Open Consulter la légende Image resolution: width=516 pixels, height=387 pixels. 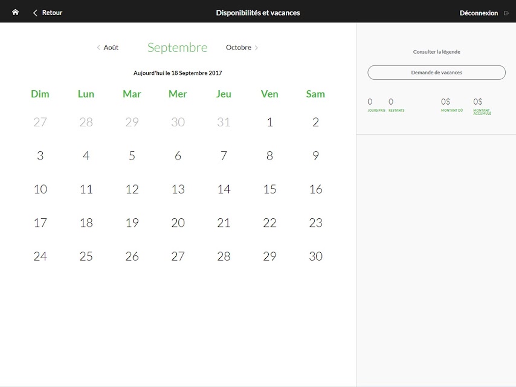pyautogui.click(x=436, y=52)
